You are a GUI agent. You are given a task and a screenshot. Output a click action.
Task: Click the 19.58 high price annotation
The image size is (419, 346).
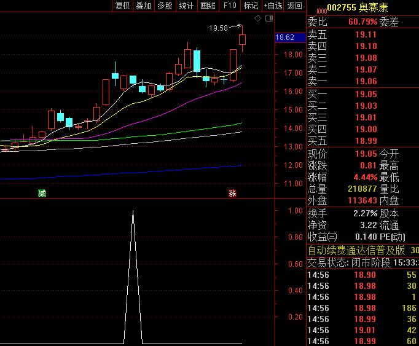(218, 28)
